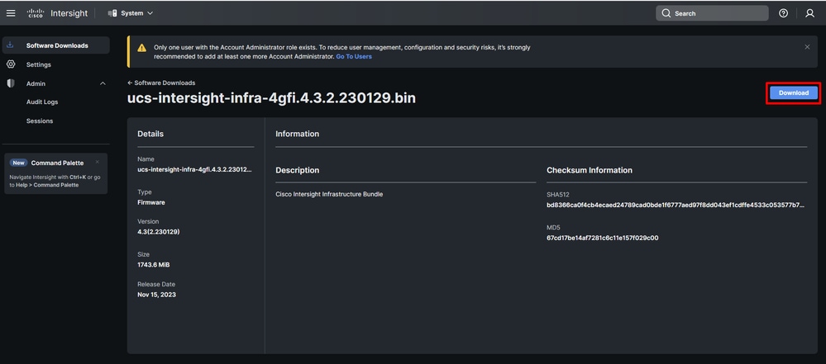Click the Checksum Information heading
This screenshot has height=364, width=826.
[x=590, y=170]
